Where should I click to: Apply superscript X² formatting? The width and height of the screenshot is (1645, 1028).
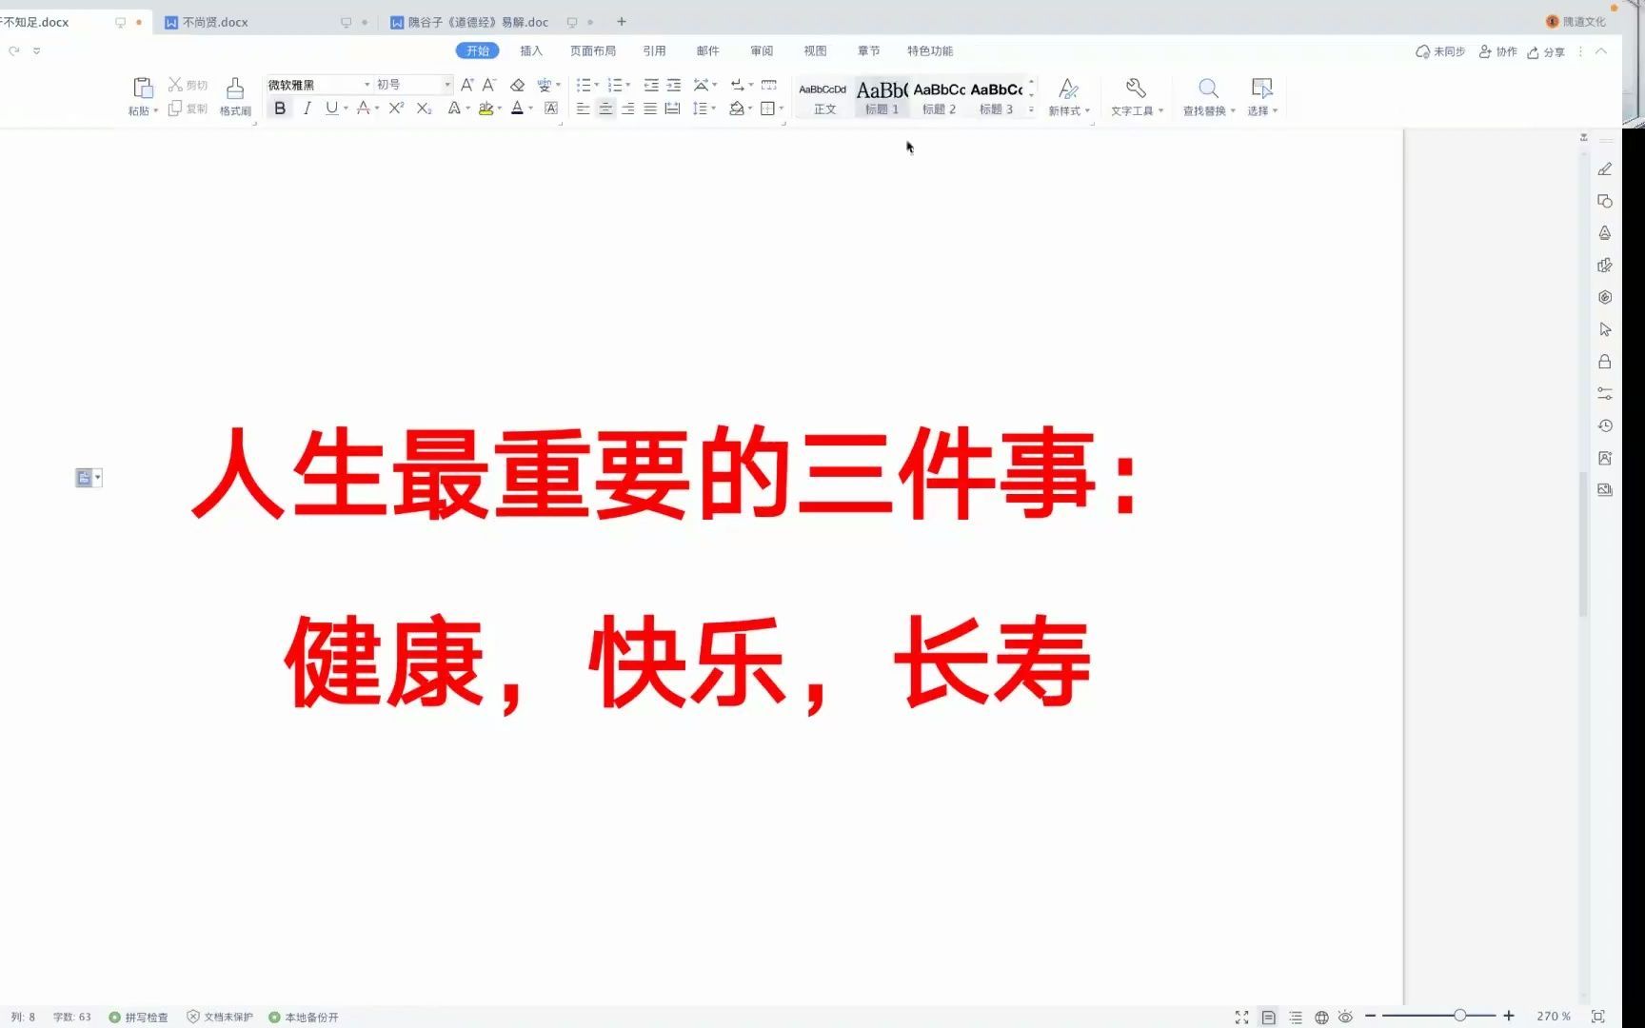tap(396, 109)
